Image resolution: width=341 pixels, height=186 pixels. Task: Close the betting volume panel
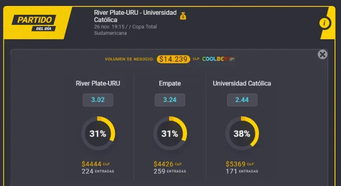tap(323, 54)
